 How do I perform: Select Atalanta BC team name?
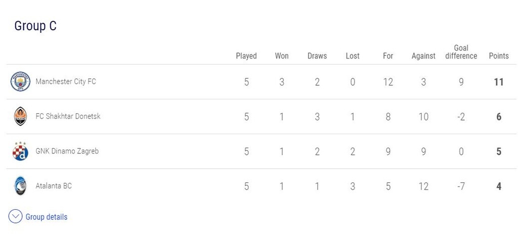coord(54,186)
